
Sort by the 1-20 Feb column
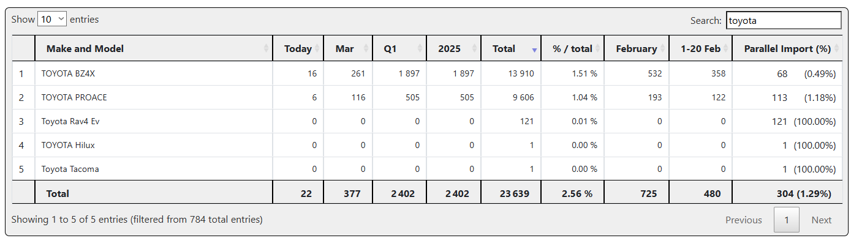point(700,48)
